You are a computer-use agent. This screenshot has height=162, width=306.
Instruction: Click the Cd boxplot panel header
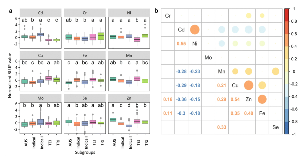pyautogui.click(x=40, y=12)
